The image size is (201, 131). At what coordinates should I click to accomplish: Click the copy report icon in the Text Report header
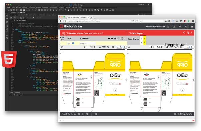pos(188,33)
